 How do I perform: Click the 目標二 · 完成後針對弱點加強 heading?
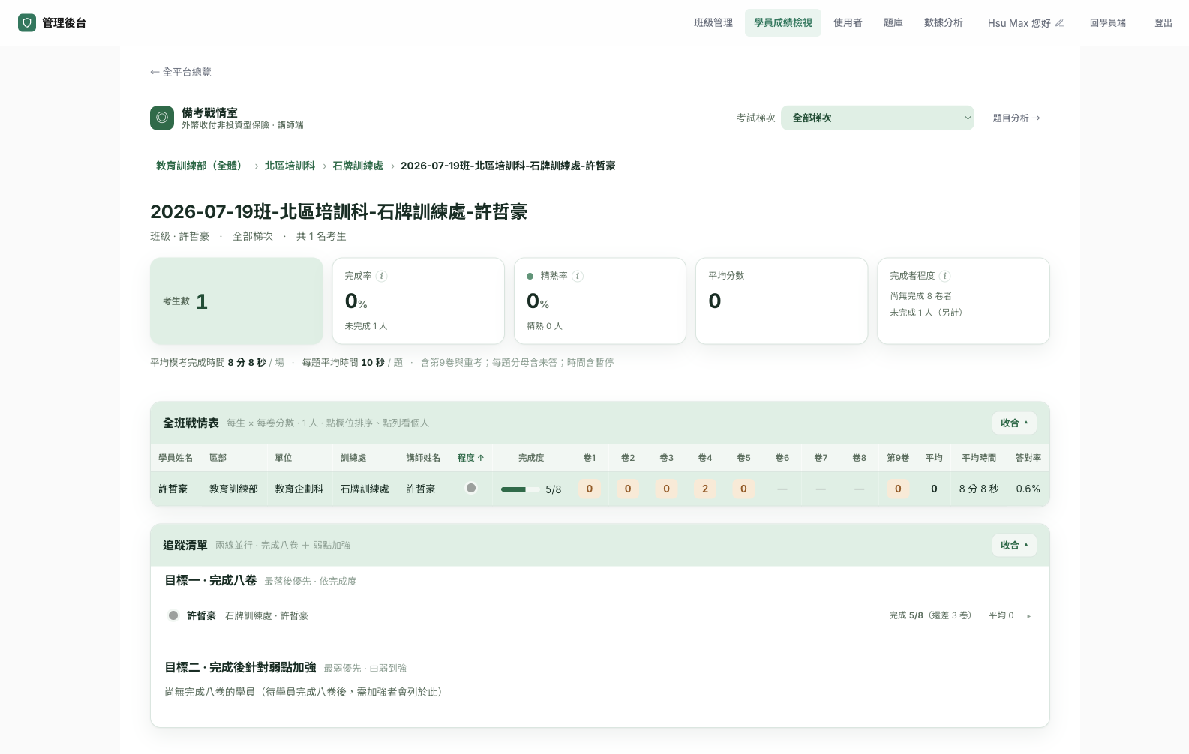pos(240,667)
